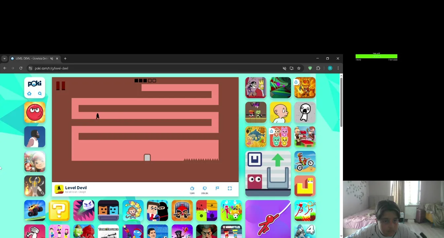Open the Red Ball game thumbnail
Viewport: 444px width, 238px height.
point(35,112)
